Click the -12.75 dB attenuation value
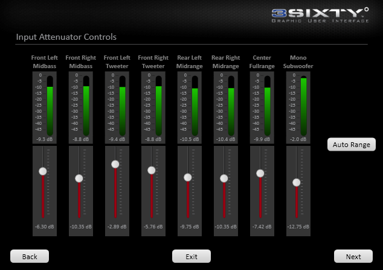 point(298,227)
